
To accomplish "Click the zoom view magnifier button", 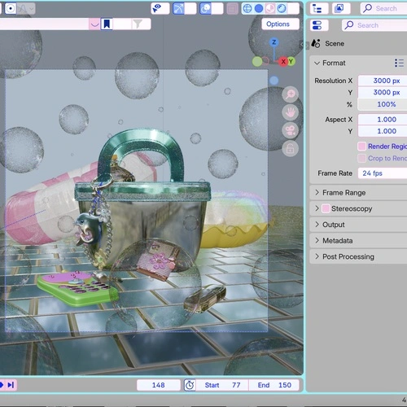I will 290,94.
